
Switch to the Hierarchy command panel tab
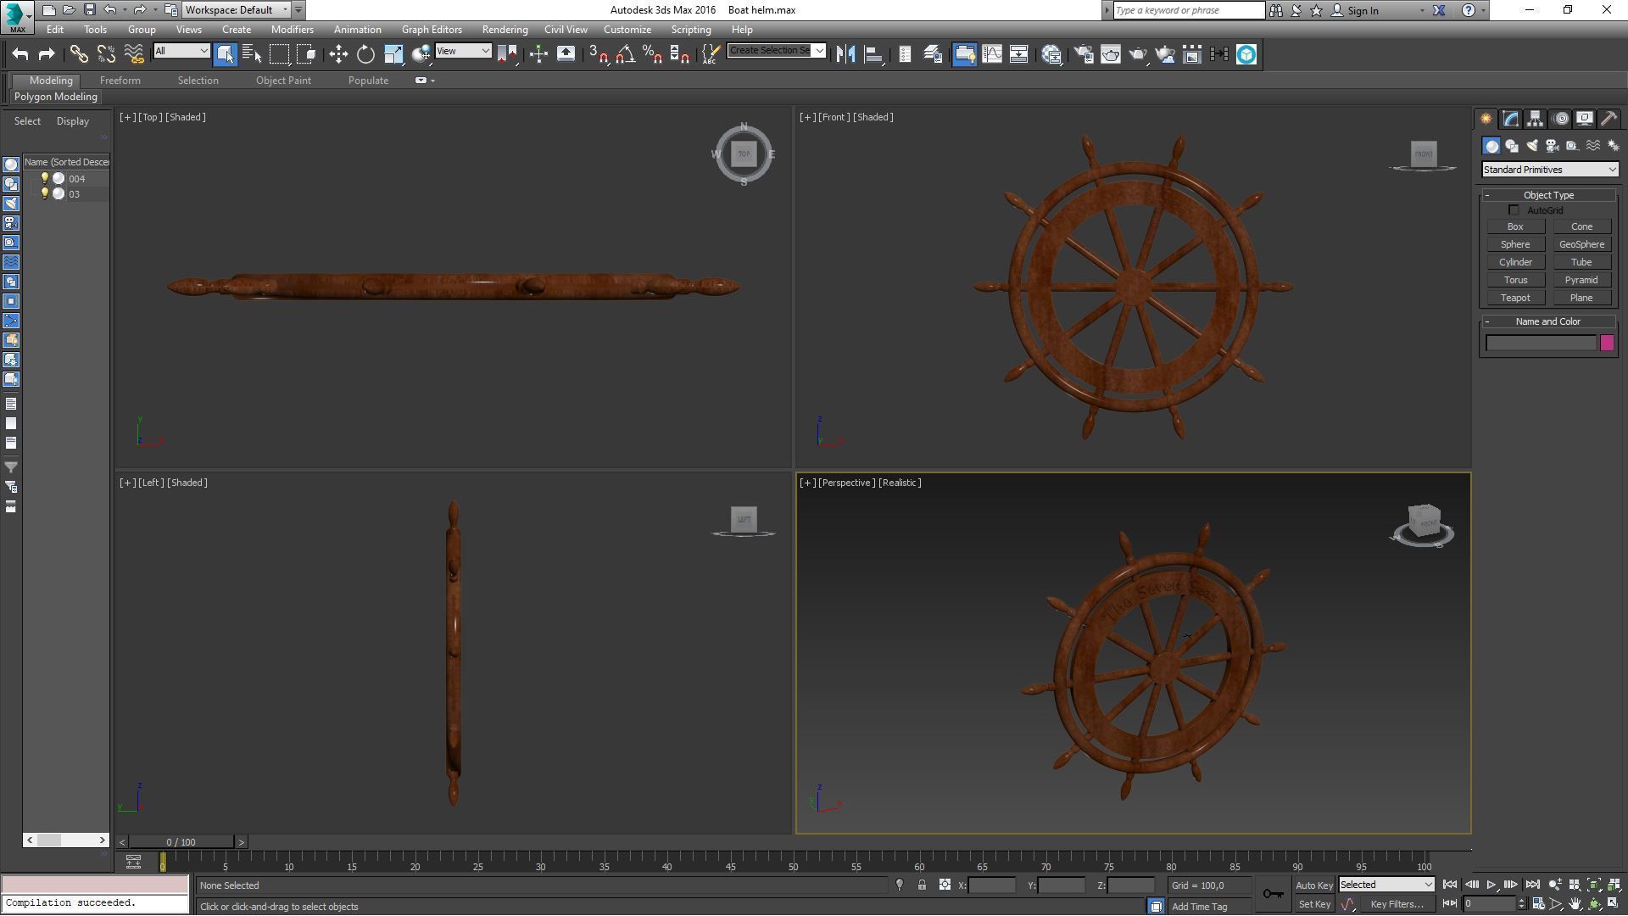(x=1535, y=119)
